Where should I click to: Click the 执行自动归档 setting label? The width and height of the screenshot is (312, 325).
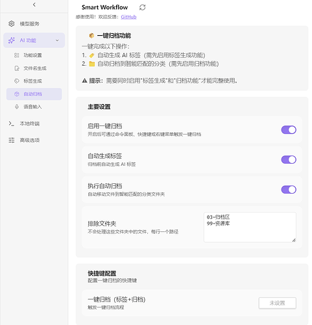point(105,186)
